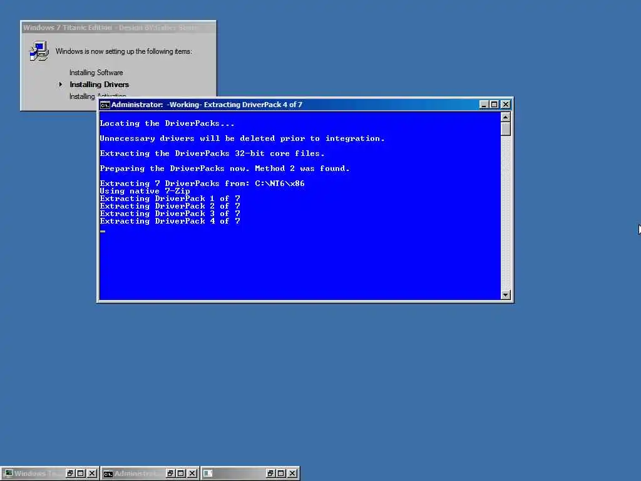641x481 pixels.
Task: Click the Windows 7 Titanic Edition title bar
Action: pos(118,28)
